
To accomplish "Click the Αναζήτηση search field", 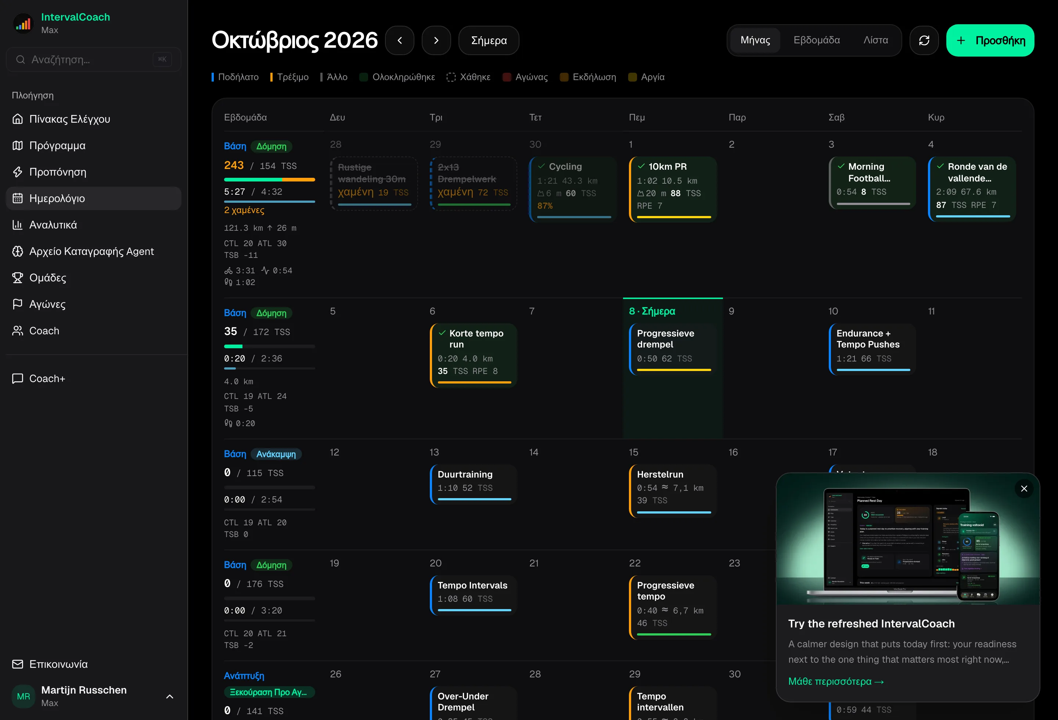I will [x=94, y=59].
